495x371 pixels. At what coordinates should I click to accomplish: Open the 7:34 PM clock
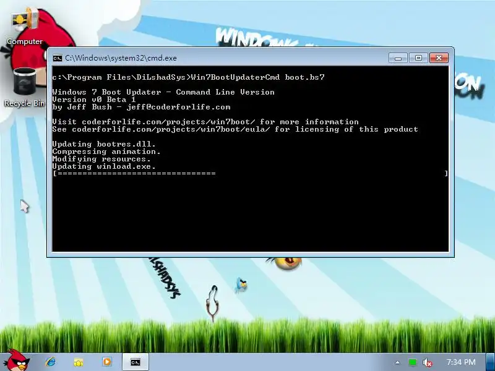[x=461, y=362]
